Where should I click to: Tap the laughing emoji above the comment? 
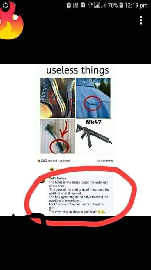click(x=52, y=169)
